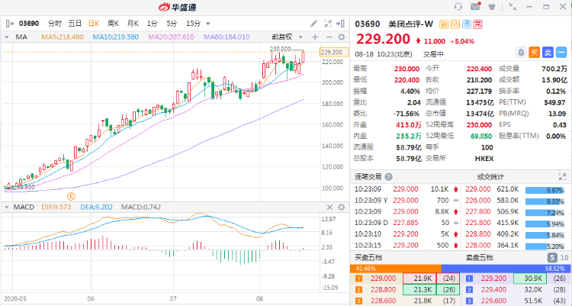Click the MA60:184.010 legend label

pyautogui.click(x=227, y=37)
